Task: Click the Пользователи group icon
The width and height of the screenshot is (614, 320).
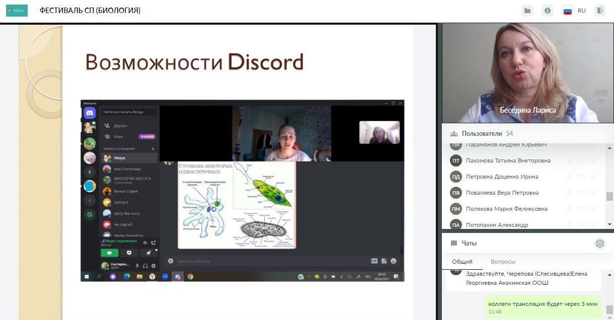Action: (454, 134)
